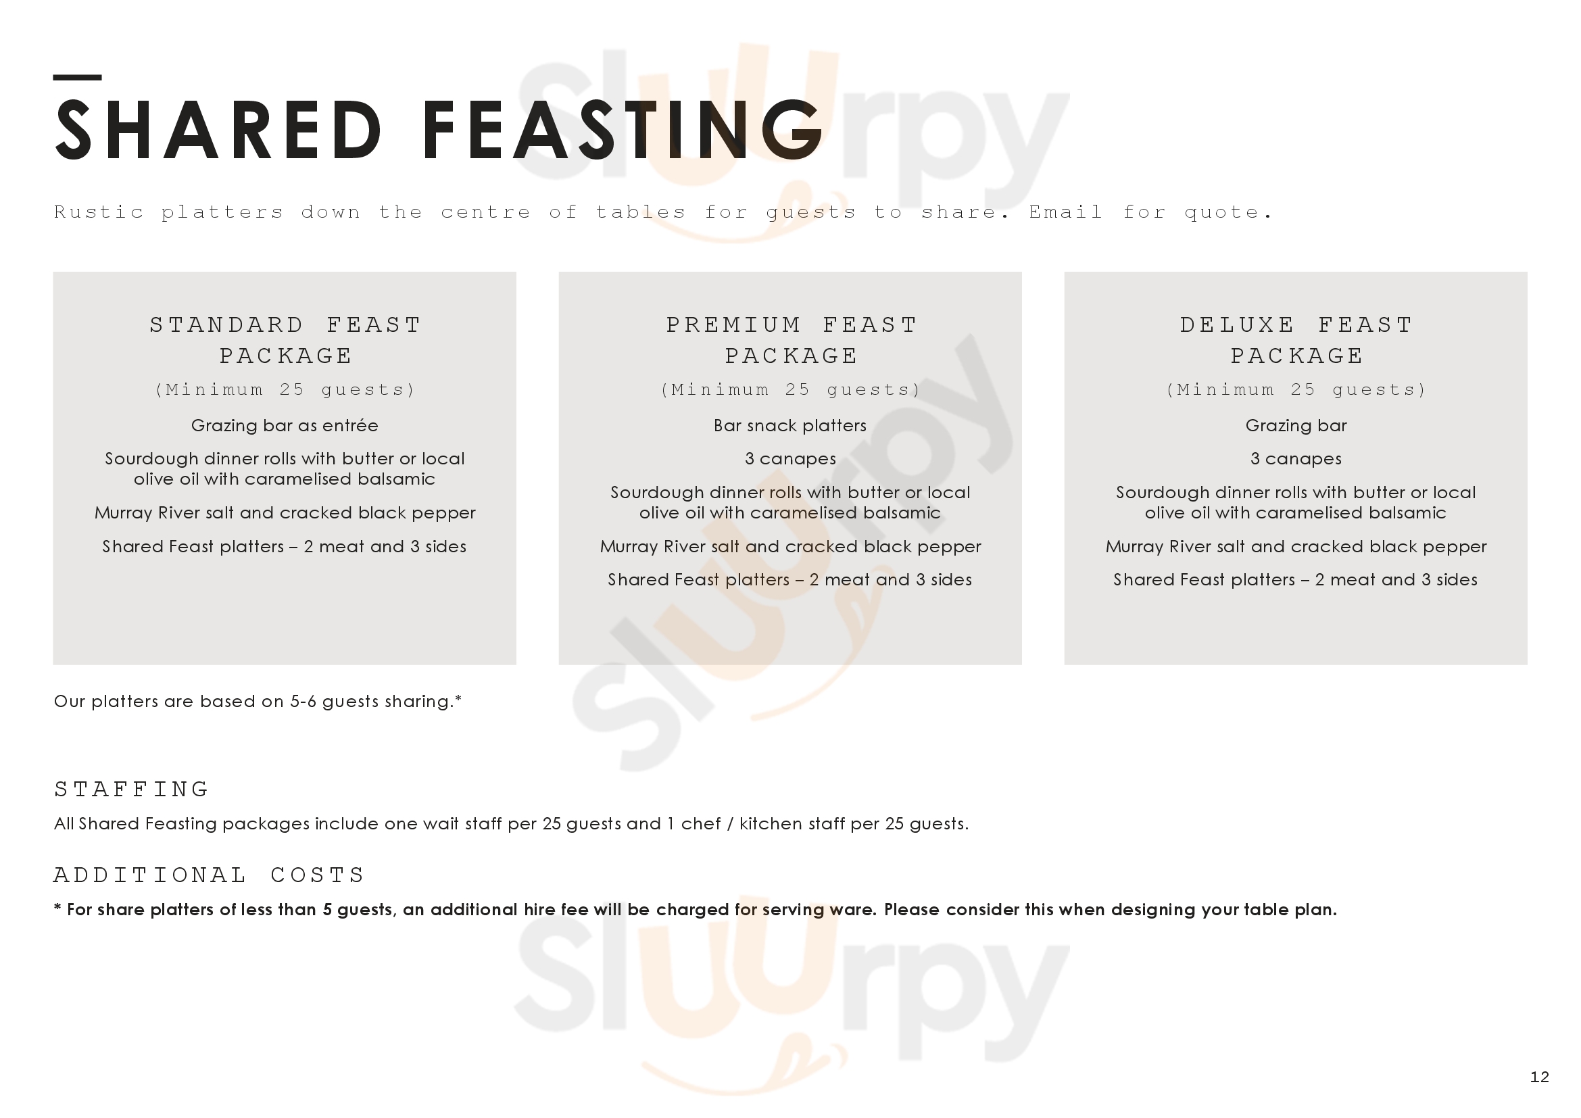This screenshot has height=1118, width=1581.
Task: Click the 'Email for quote' subtitle text
Action: 1150,212
